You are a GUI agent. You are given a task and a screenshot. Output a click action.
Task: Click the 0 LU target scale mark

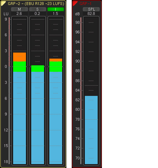(x=6, y=66)
